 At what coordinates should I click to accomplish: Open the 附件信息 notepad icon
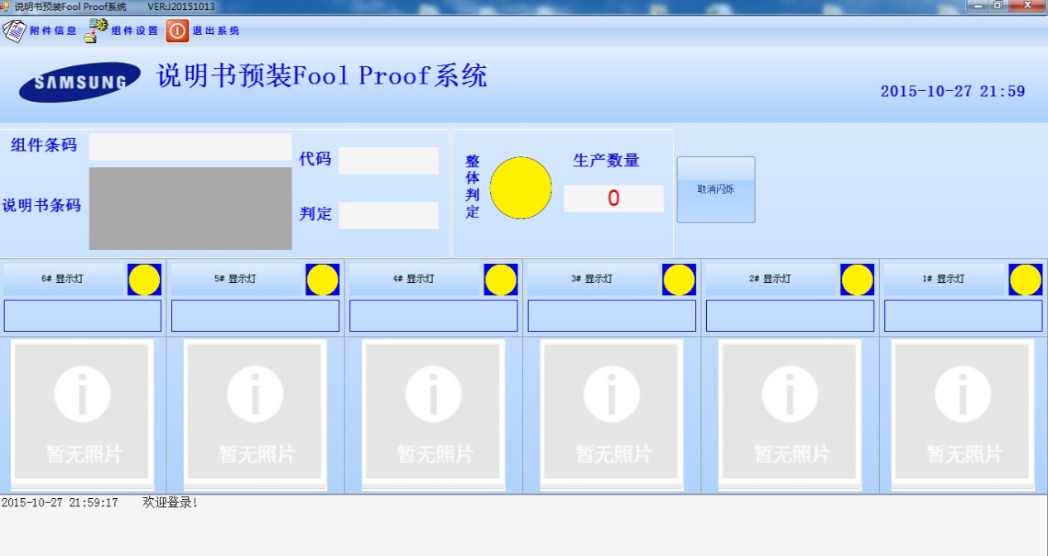[14, 31]
